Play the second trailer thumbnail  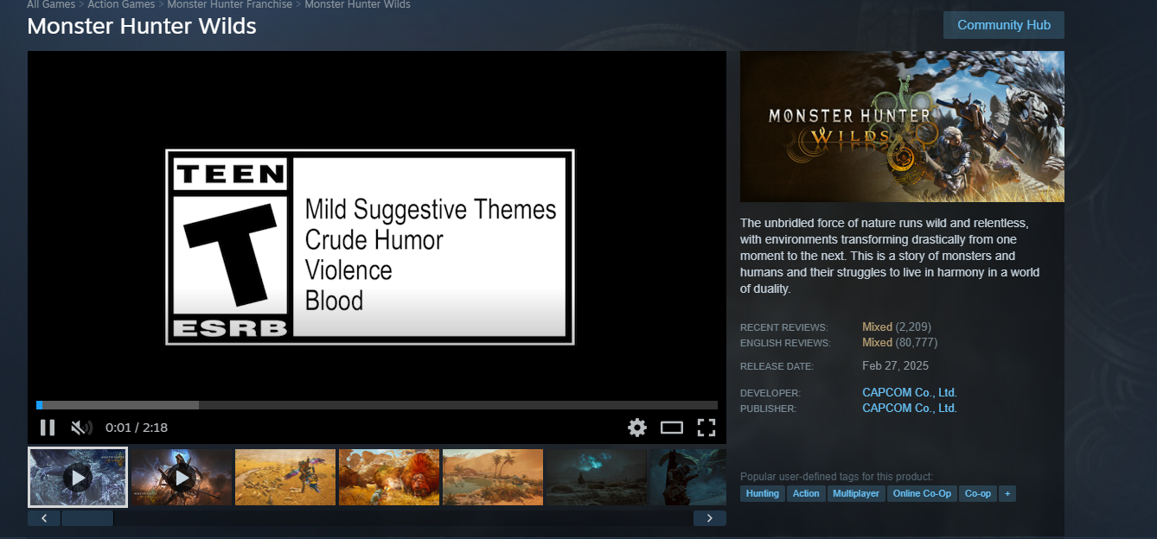click(182, 477)
